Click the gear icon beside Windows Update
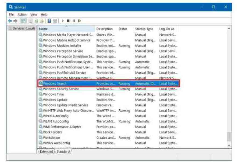242x162 pixels. (41, 99)
